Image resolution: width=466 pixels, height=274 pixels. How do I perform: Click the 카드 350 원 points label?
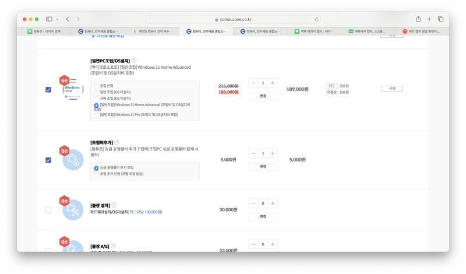[x=337, y=86]
